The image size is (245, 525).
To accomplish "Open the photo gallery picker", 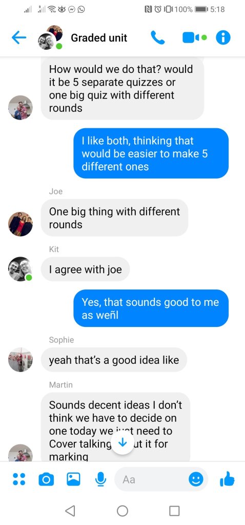I will click(73, 479).
